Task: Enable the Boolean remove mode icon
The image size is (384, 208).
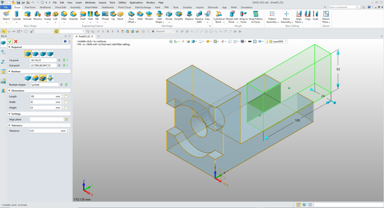Action: pyautogui.click(x=43, y=78)
